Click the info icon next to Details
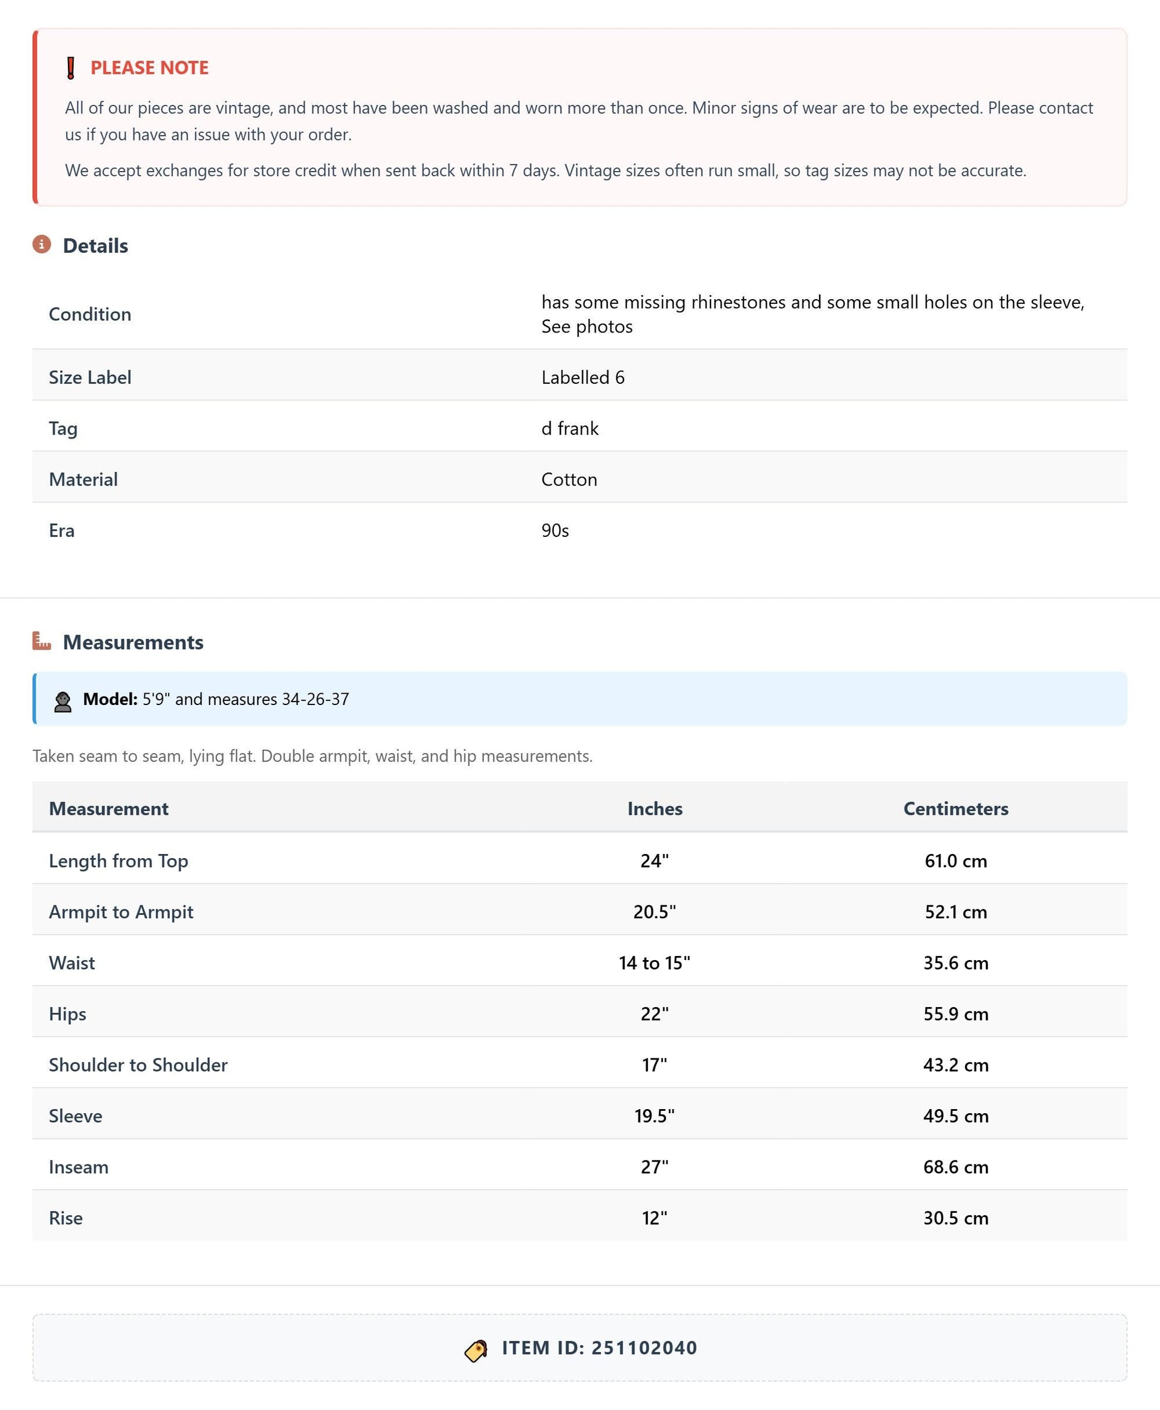Viewport: 1160px width, 1410px height. pyautogui.click(x=42, y=244)
